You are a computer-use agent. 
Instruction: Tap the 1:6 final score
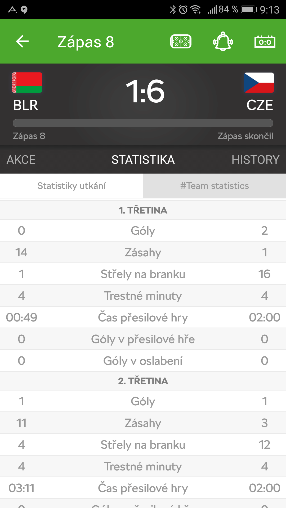(145, 91)
